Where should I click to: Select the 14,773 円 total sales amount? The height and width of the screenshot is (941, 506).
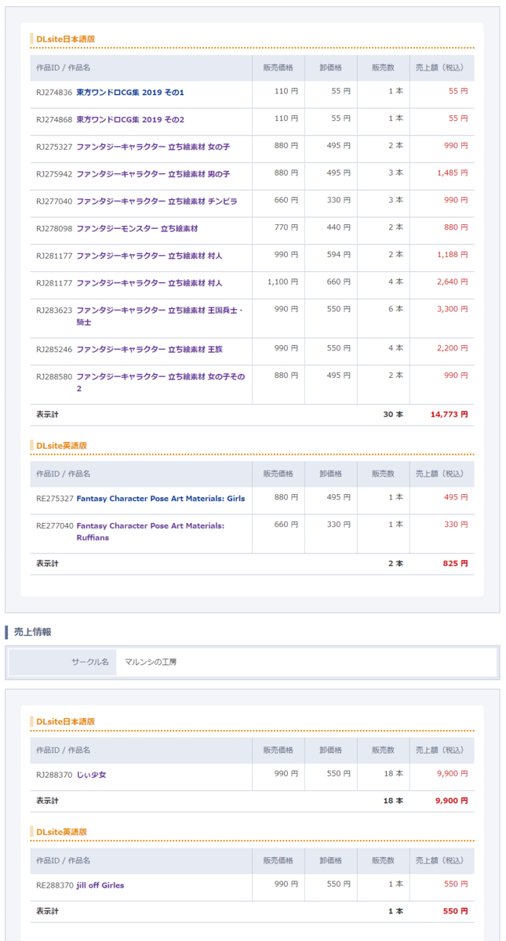[449, 415]
